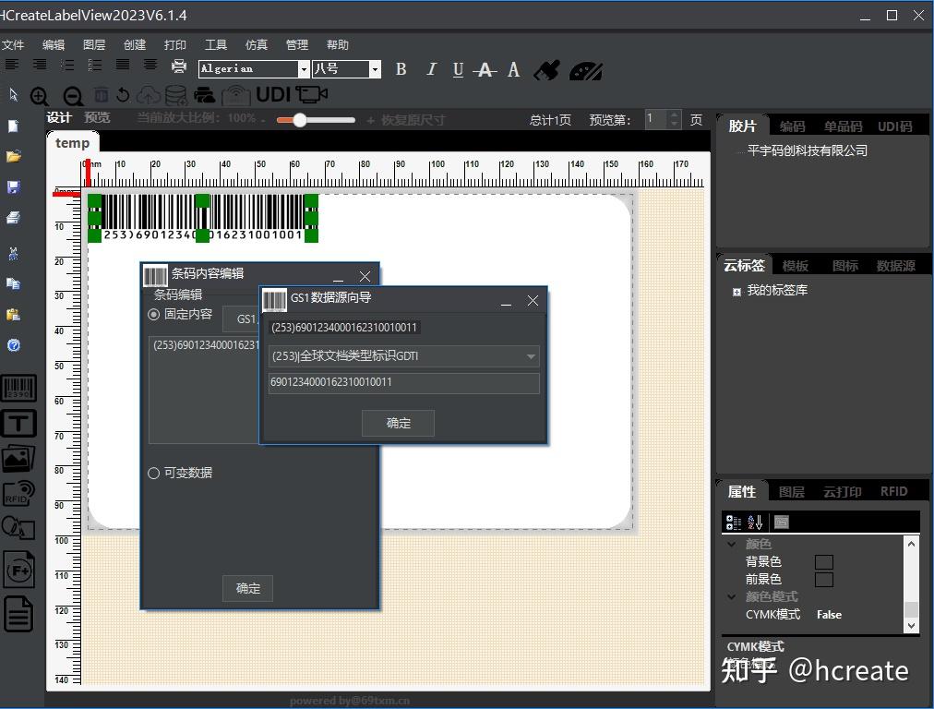Select the image tool in left sidebar
The width and height of the screenshot is (934, 709).
point(18,458)
